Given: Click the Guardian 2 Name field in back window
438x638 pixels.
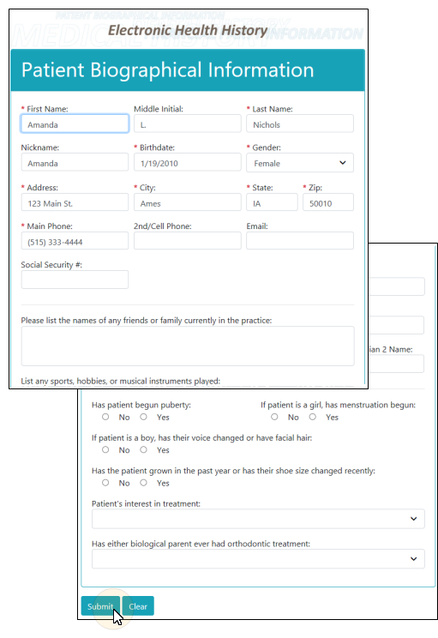Looking at the screenshot, I should (396, 364).
